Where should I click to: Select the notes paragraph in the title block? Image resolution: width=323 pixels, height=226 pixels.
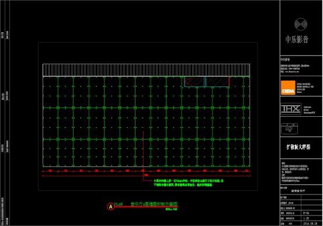(x=295, y=172)
